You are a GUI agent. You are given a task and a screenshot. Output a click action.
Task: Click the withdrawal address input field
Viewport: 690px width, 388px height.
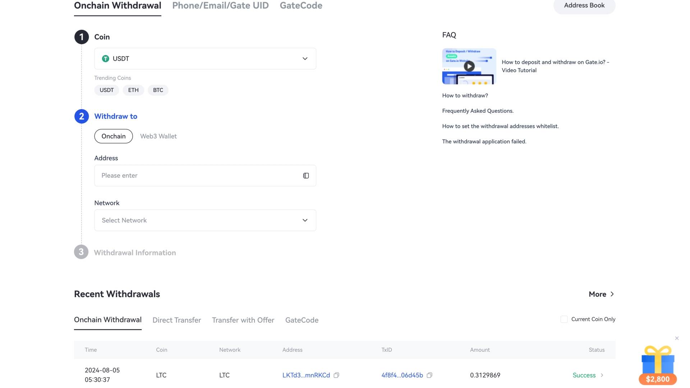pyautogui.click(x=205, y=175)
